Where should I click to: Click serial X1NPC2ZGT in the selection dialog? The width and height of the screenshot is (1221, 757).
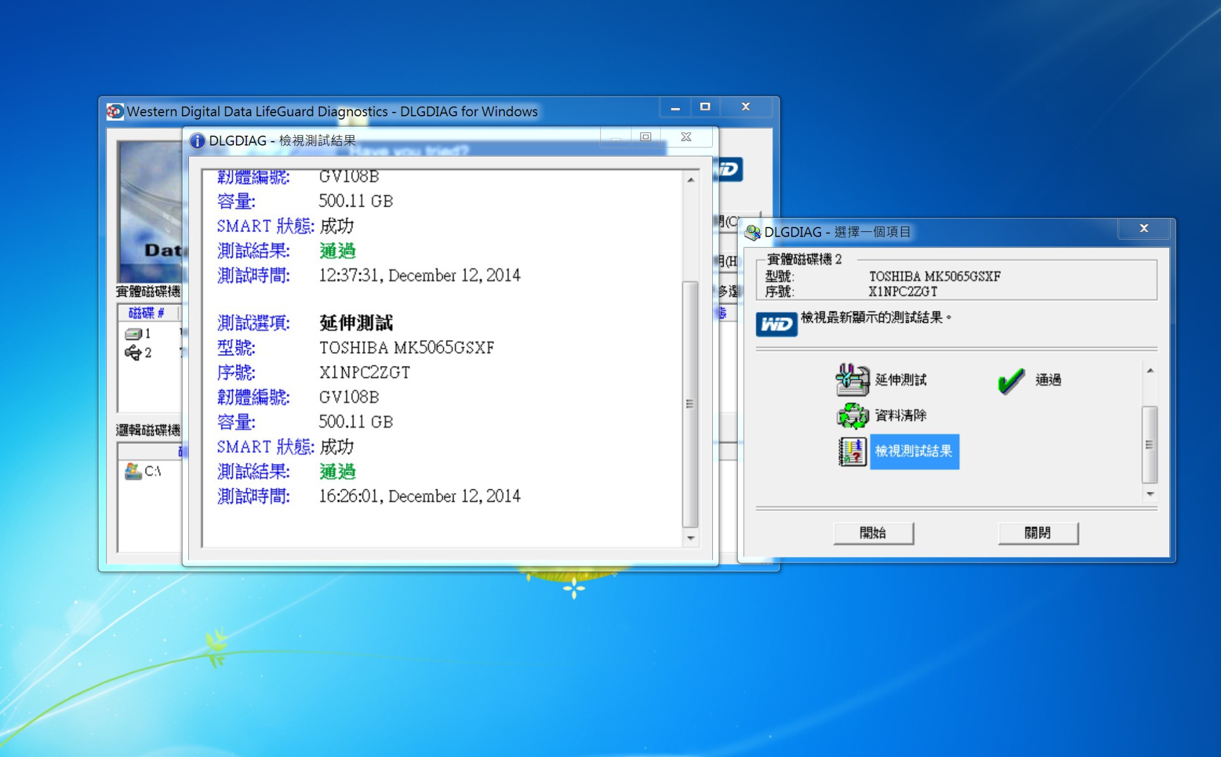(x=902, y=292)
